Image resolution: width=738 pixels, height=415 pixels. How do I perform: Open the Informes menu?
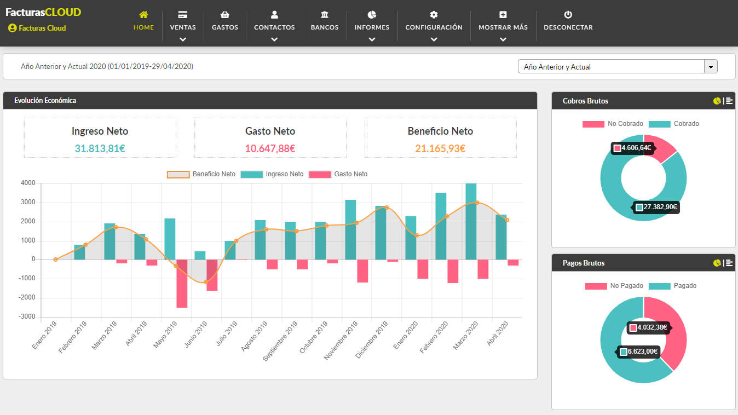(x=372, y=26)
